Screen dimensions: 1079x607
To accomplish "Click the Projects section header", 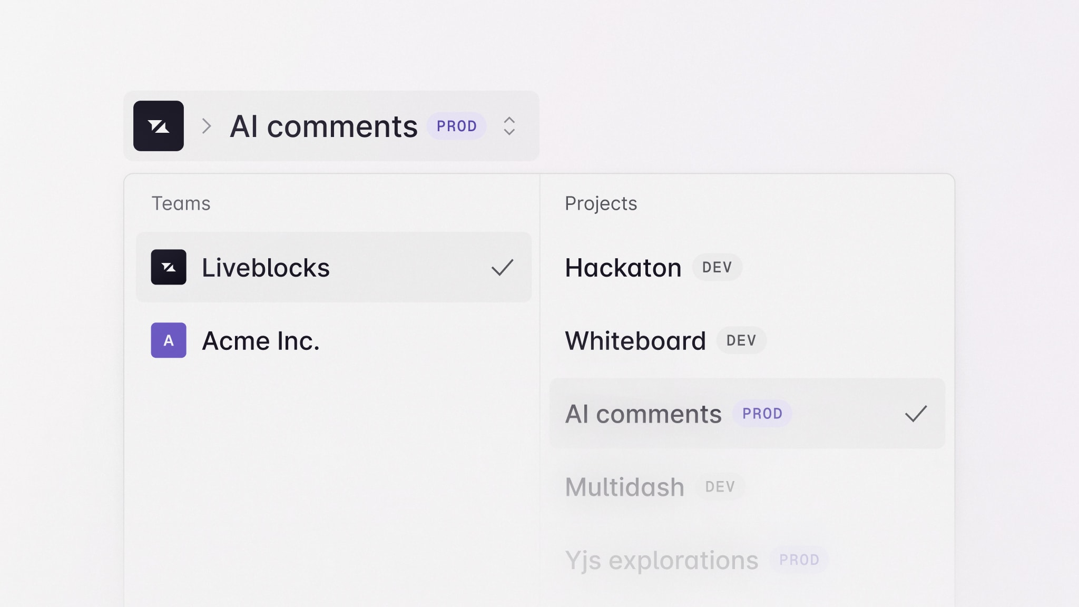I will [601, 203].
